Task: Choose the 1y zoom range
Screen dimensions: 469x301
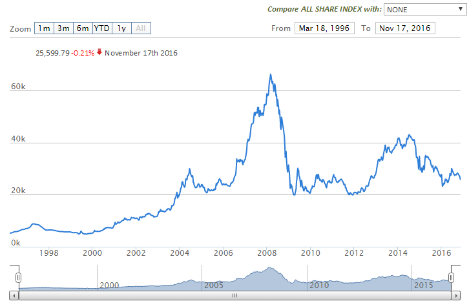Action: (x=121, y=28)
